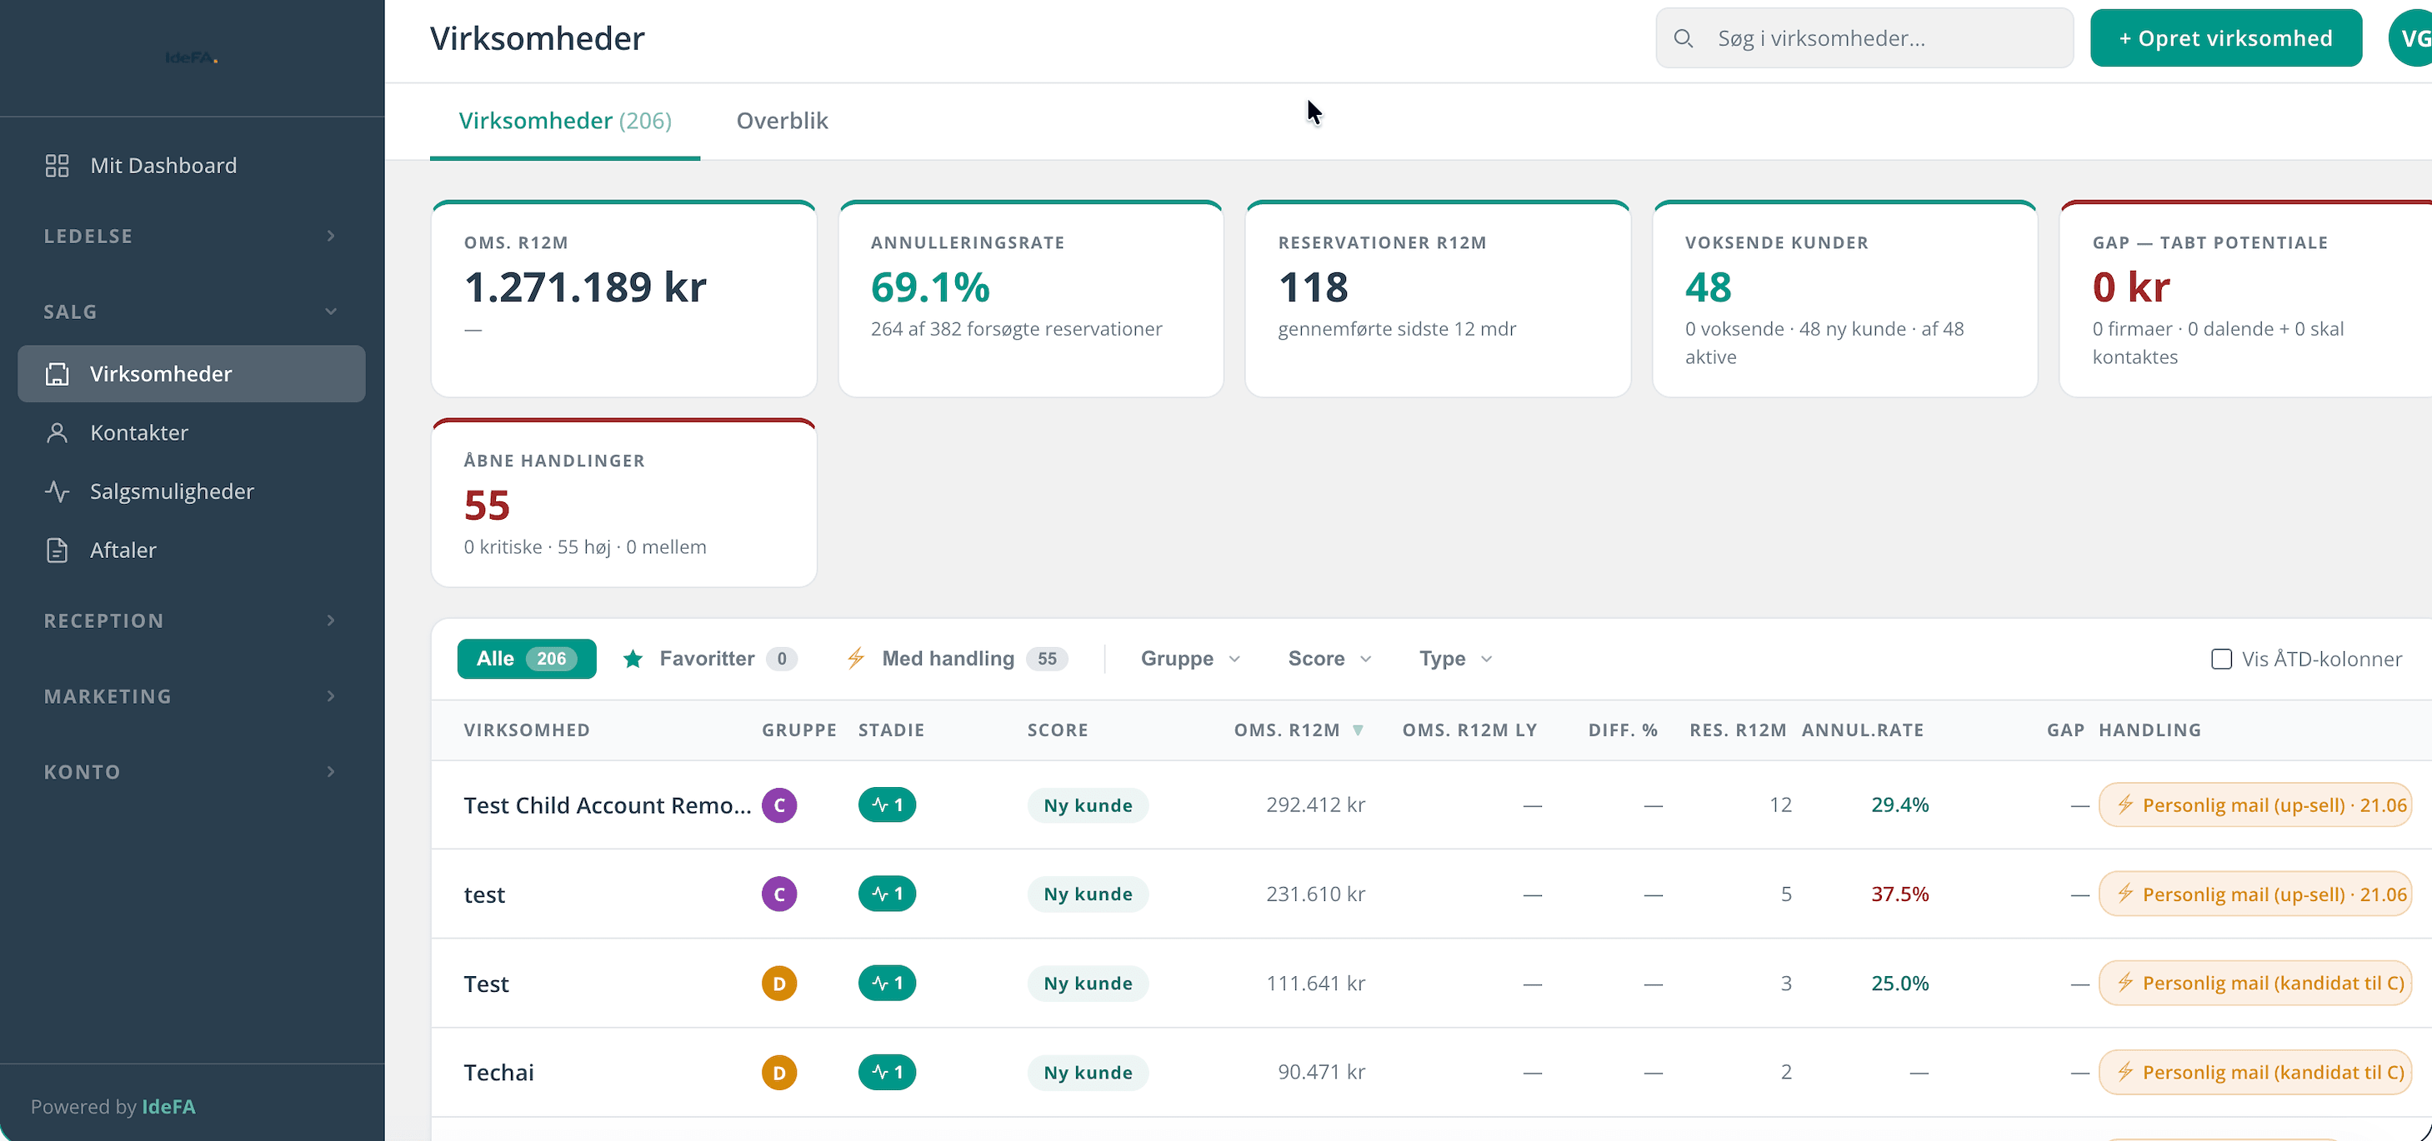The image size is (2432, 1141).
Task: Expand the KONTO sidebar section
Action: [x=192, y=771]
